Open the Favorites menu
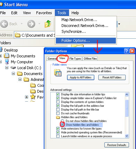136x149 pixels. tap(44, 13)
